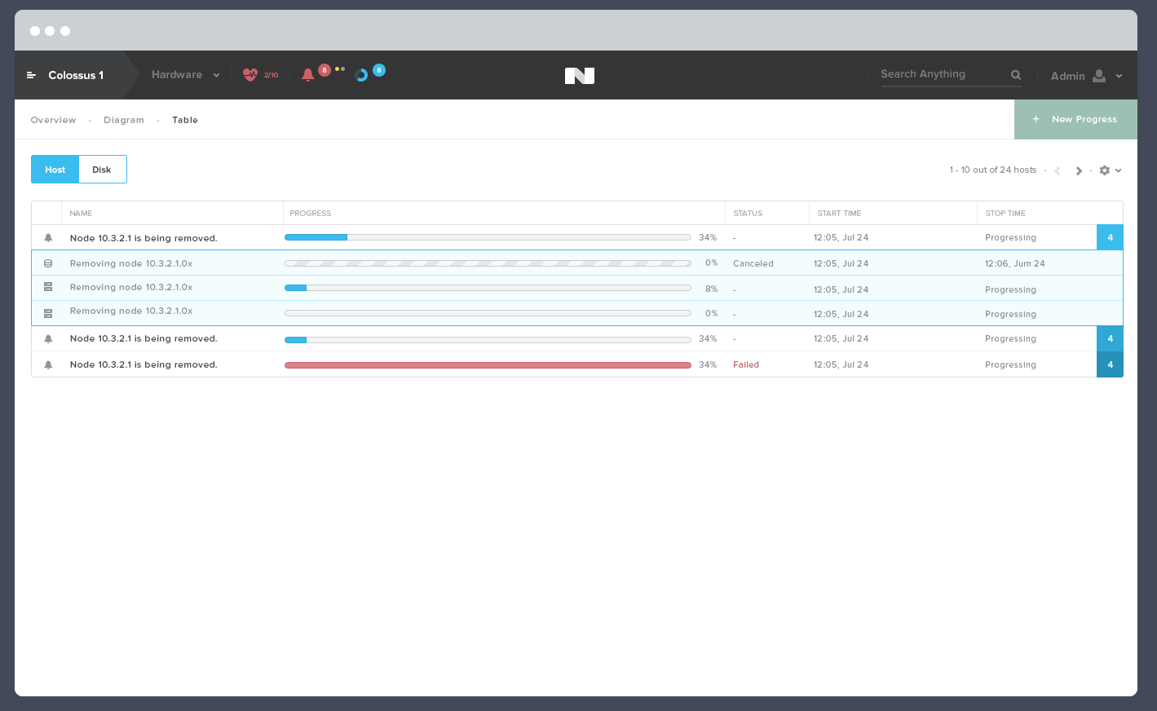
Task: Click the Admin user avatar icon
Action: tap(1099, 75)
